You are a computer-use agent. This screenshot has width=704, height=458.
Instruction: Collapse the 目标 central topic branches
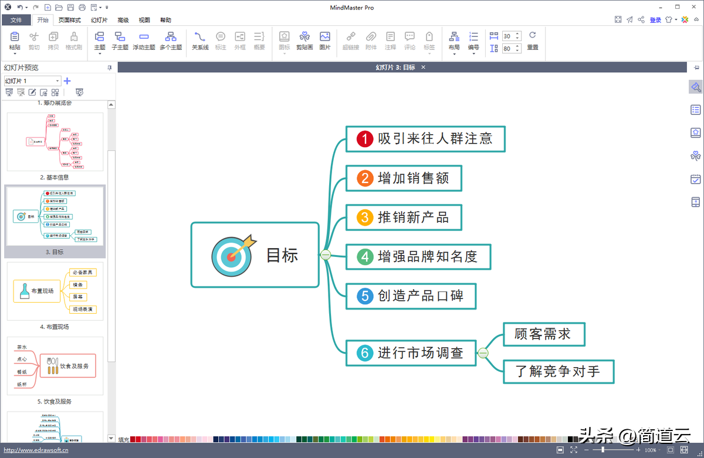coord(326,255)
